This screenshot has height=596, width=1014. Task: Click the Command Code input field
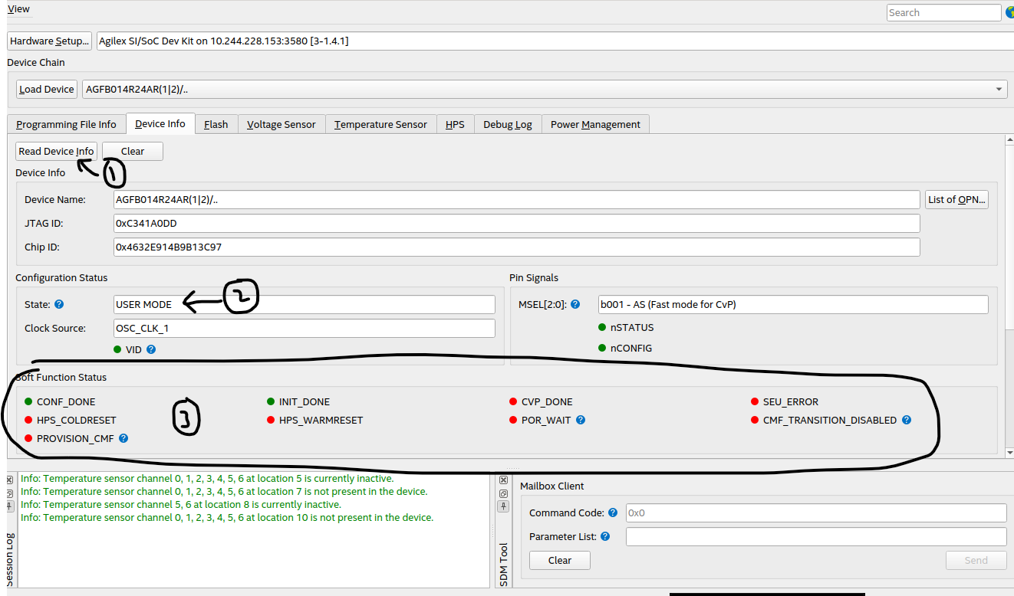[816, 512]
